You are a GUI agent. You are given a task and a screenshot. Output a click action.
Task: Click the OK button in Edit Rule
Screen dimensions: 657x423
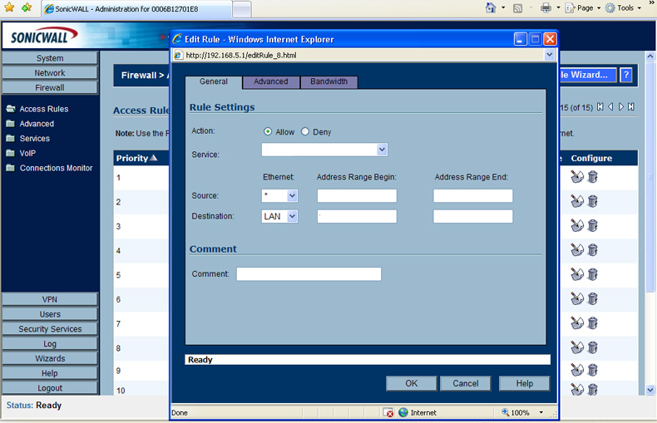point(411,383)
